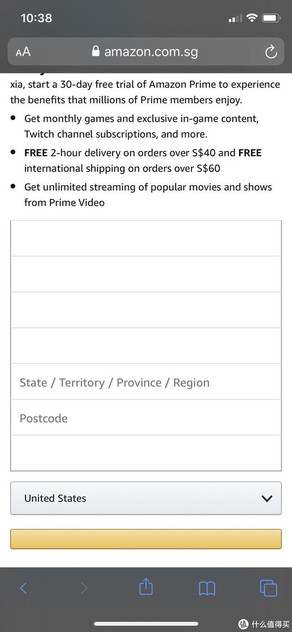292x632 pixels.
Task: Go back using the Safari back arrow
Action: 24,588
